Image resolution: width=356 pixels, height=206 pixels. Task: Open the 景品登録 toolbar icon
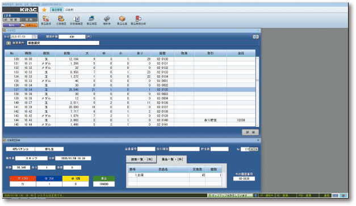coord(46,20)
